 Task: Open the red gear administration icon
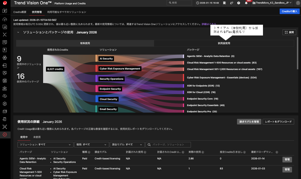tap(5, 135)
